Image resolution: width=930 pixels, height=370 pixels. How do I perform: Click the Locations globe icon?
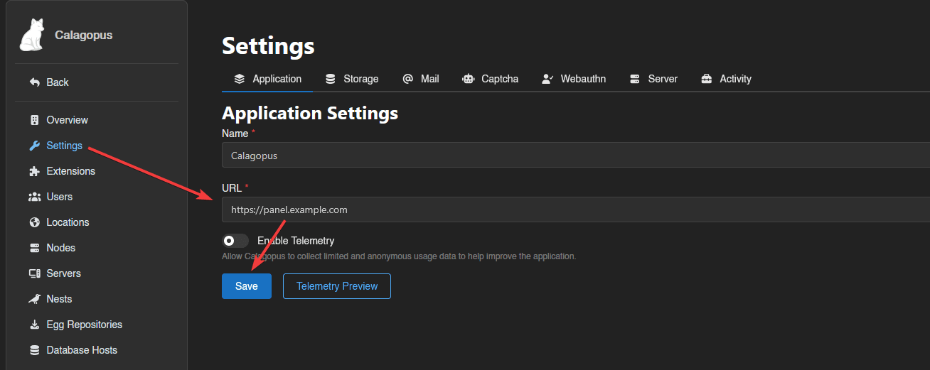(x=34, y=222)
